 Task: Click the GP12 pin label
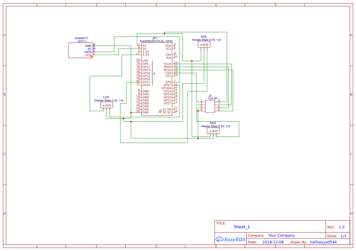(x=146, y=67)
